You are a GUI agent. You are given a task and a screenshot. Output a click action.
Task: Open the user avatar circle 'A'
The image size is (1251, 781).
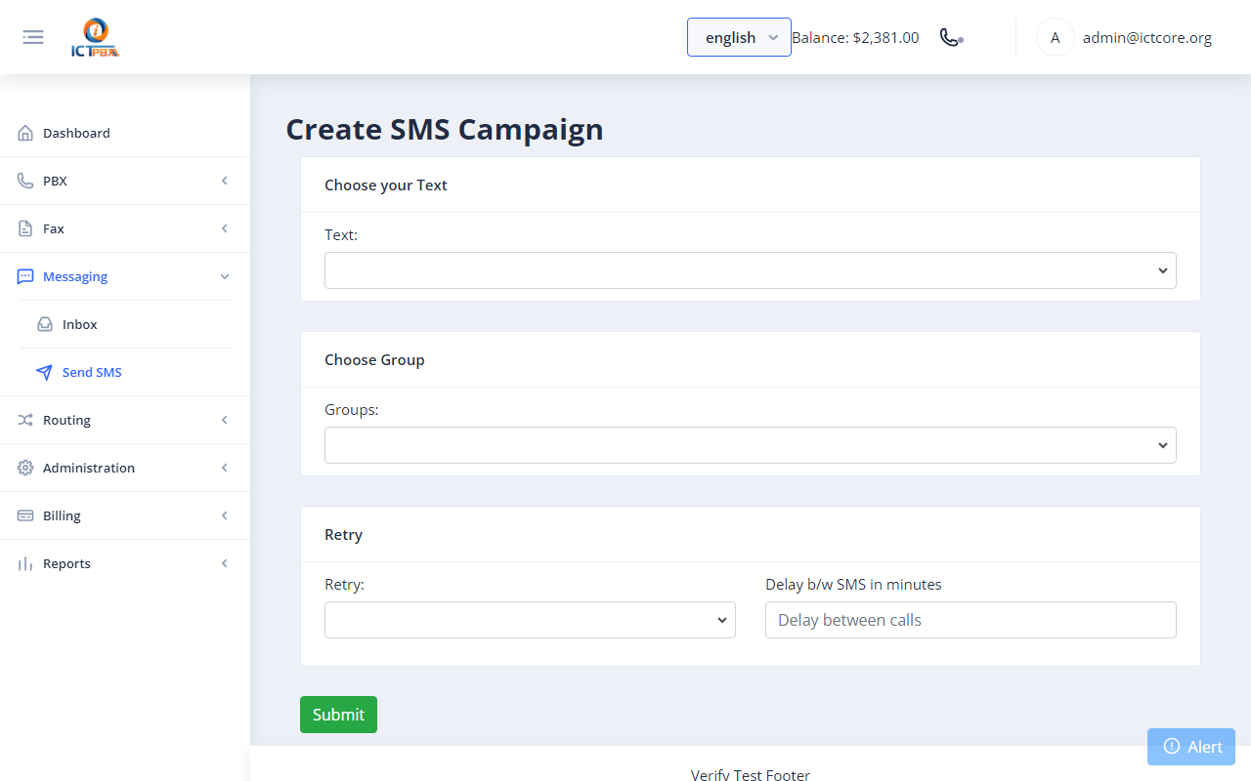tap(1055, 38)
